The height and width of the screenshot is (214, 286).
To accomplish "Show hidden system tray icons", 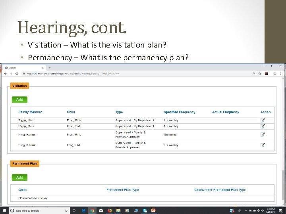I will coord(246,210).
